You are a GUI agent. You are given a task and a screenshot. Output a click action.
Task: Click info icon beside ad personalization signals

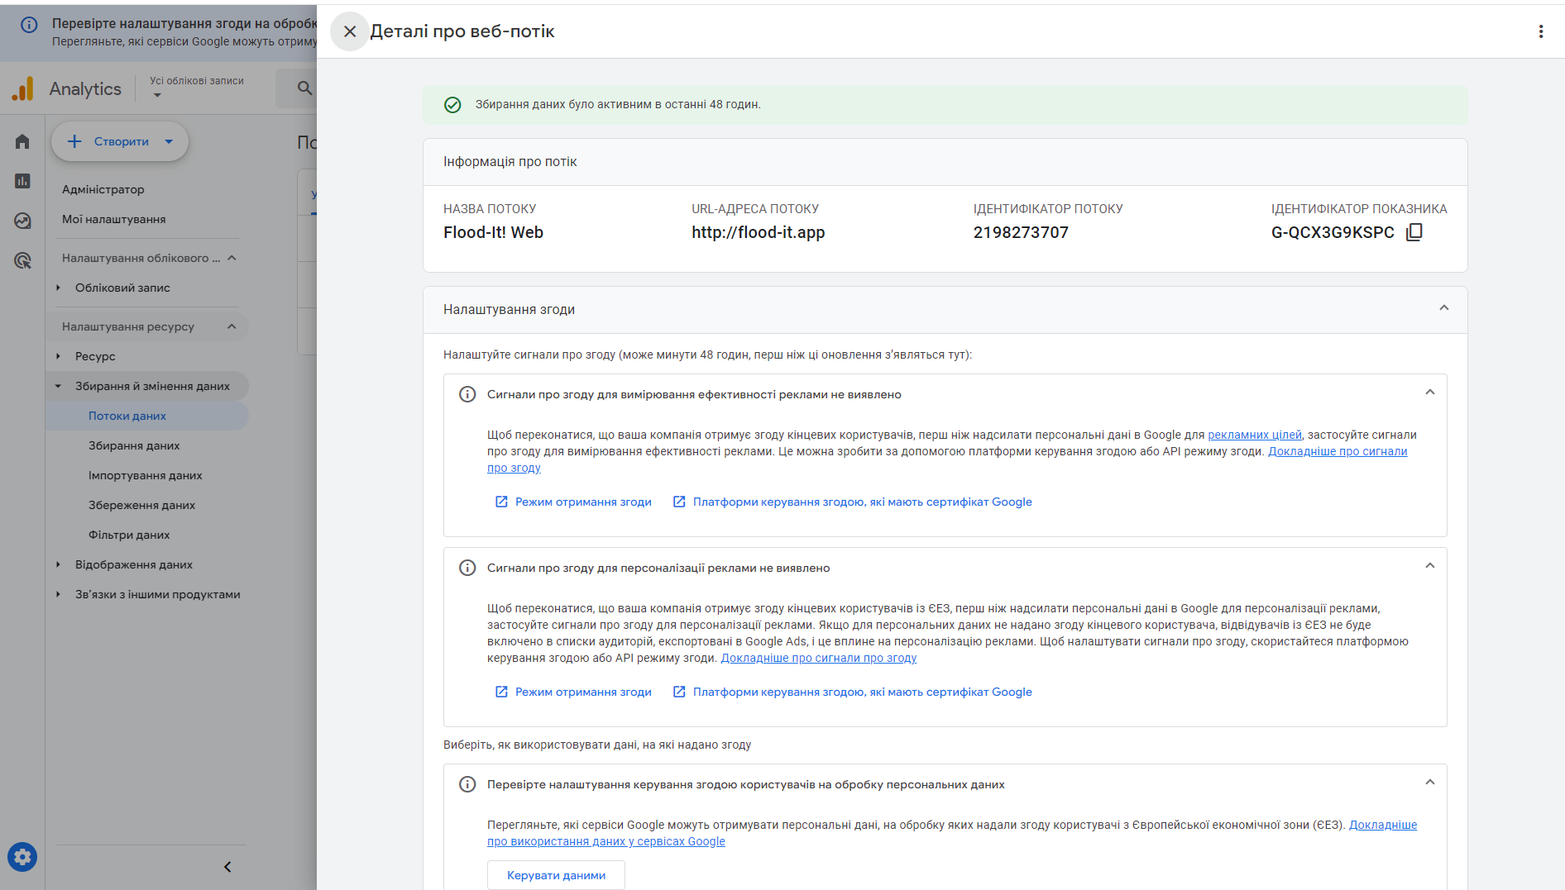point(467,568)
